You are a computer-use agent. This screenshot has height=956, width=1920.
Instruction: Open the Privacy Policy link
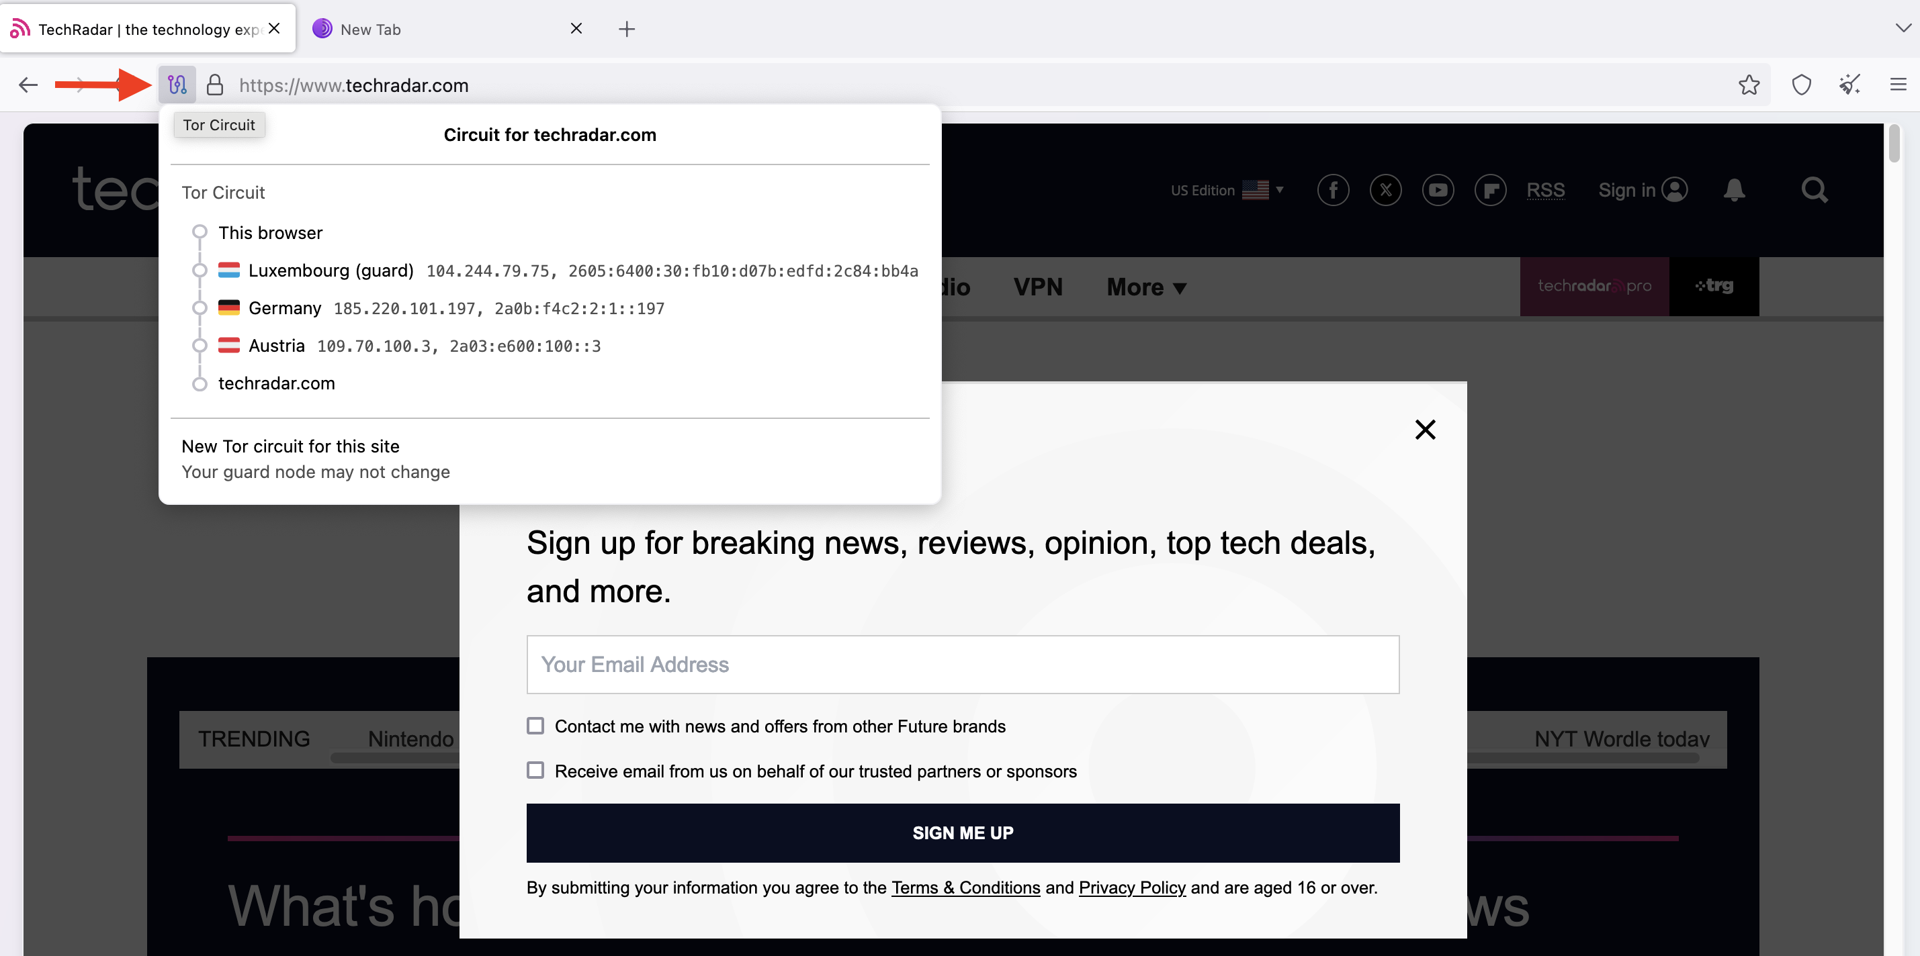1131,888
